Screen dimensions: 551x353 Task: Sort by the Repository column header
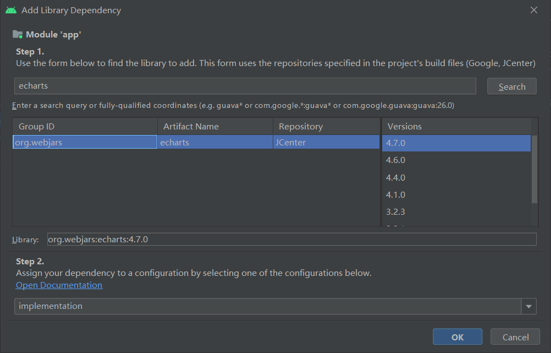(327, 126)
